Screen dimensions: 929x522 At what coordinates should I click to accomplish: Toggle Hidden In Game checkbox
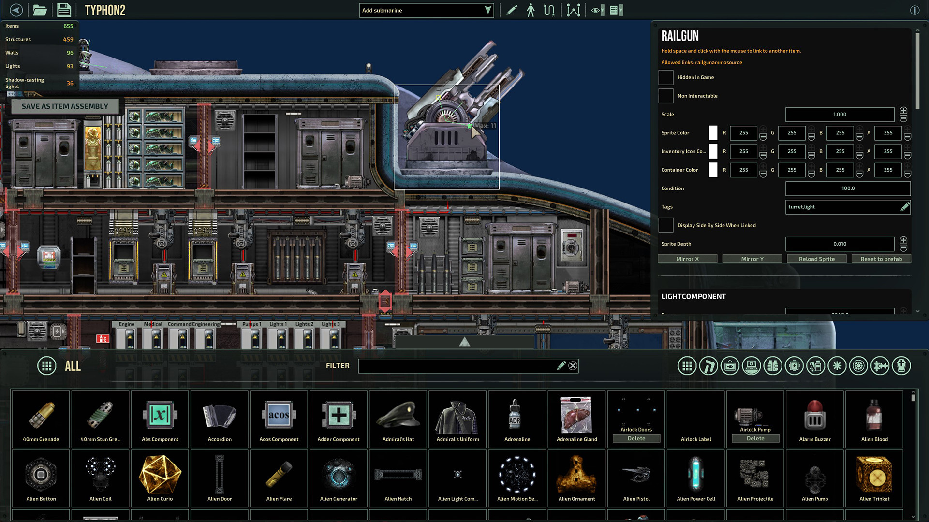pyautogui.click(x=667, y=76)
